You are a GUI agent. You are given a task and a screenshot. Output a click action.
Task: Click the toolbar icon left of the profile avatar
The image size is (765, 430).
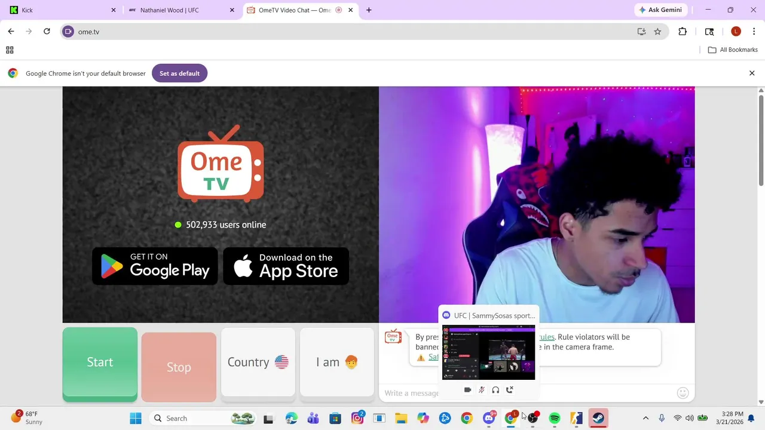pyautogui.click(x=709, y=32)
